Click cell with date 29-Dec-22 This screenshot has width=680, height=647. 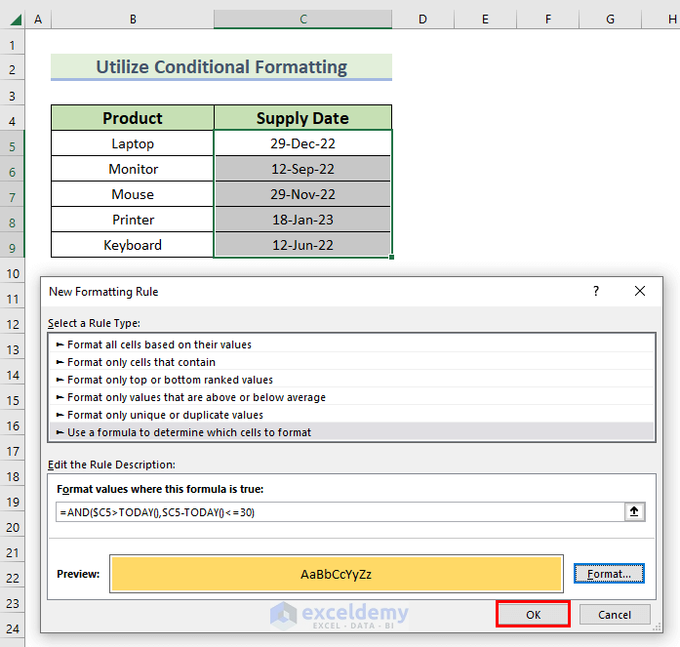point(302,143)
